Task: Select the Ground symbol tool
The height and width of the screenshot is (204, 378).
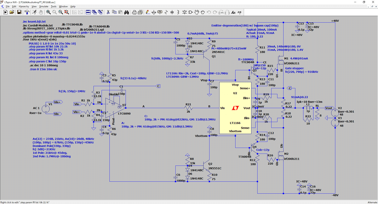Action: click(154, 12)
